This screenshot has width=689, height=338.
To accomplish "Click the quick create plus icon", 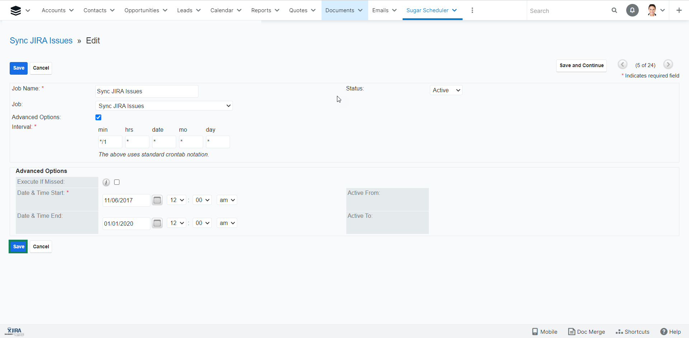I will pos(679,10).
